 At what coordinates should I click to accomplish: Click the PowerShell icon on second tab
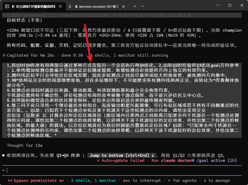click(x=70, y=6)
